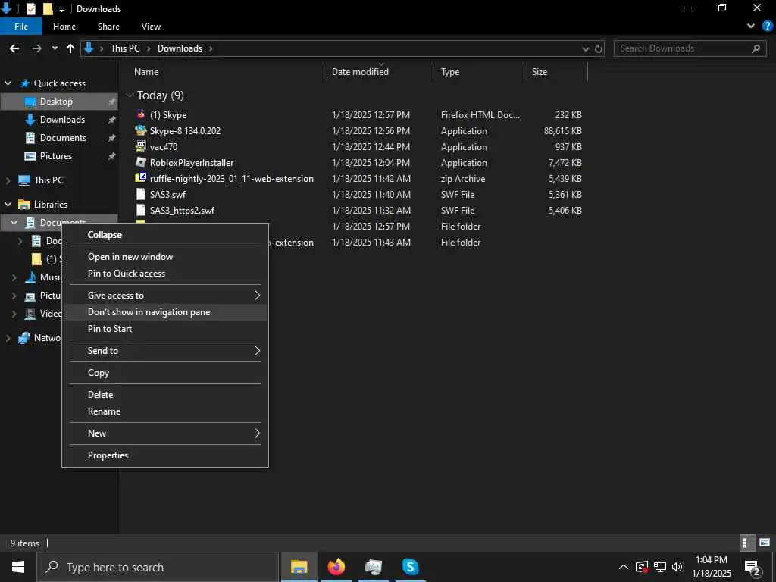Expand the ribbon with chevron

coord(751,27)
